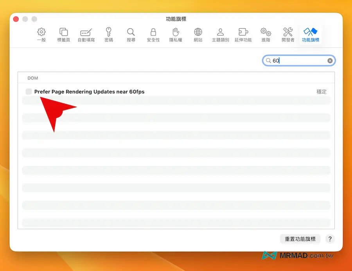Image resolution: width=352 pixels, height=271 pixels.
Task: Open the 一般 (General) settings pane
Action: [x=41, y=34]
